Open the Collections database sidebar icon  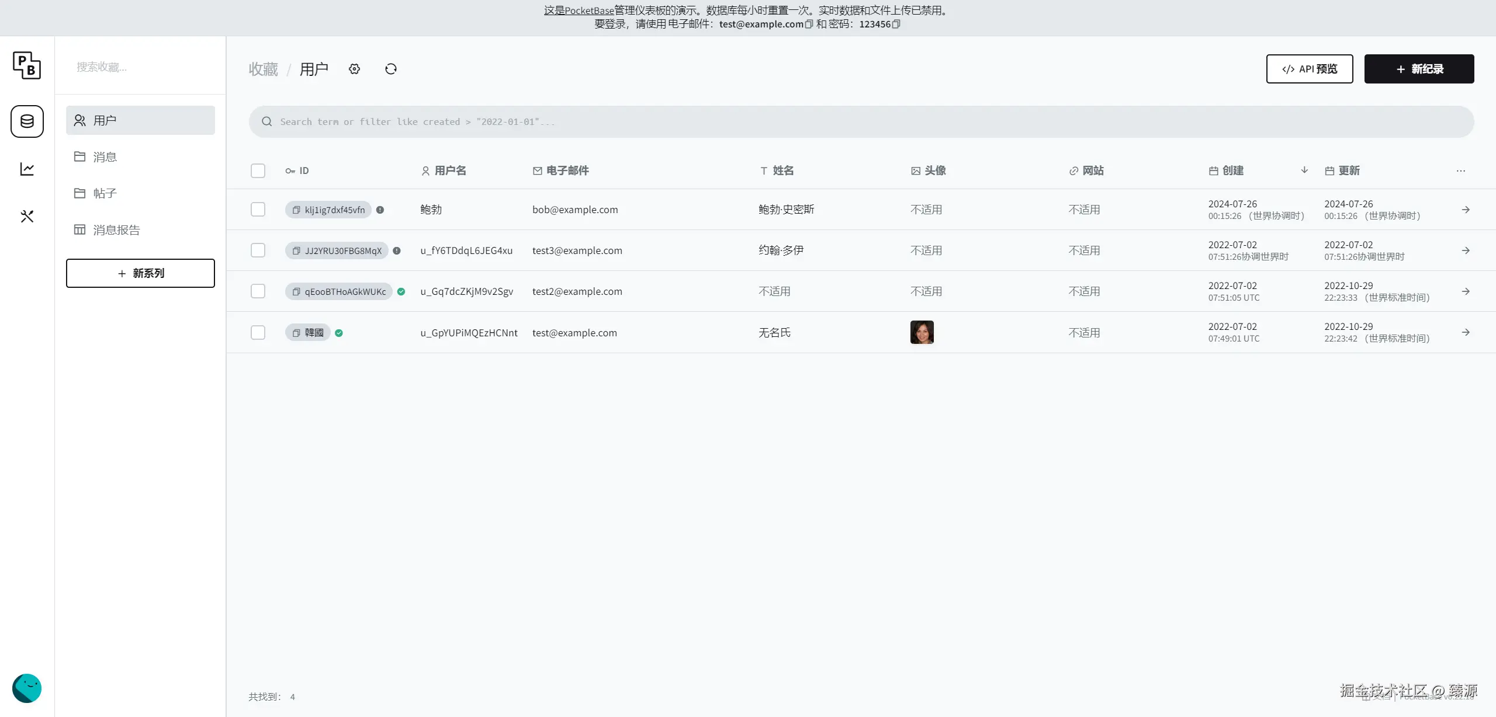click(27, 121)
